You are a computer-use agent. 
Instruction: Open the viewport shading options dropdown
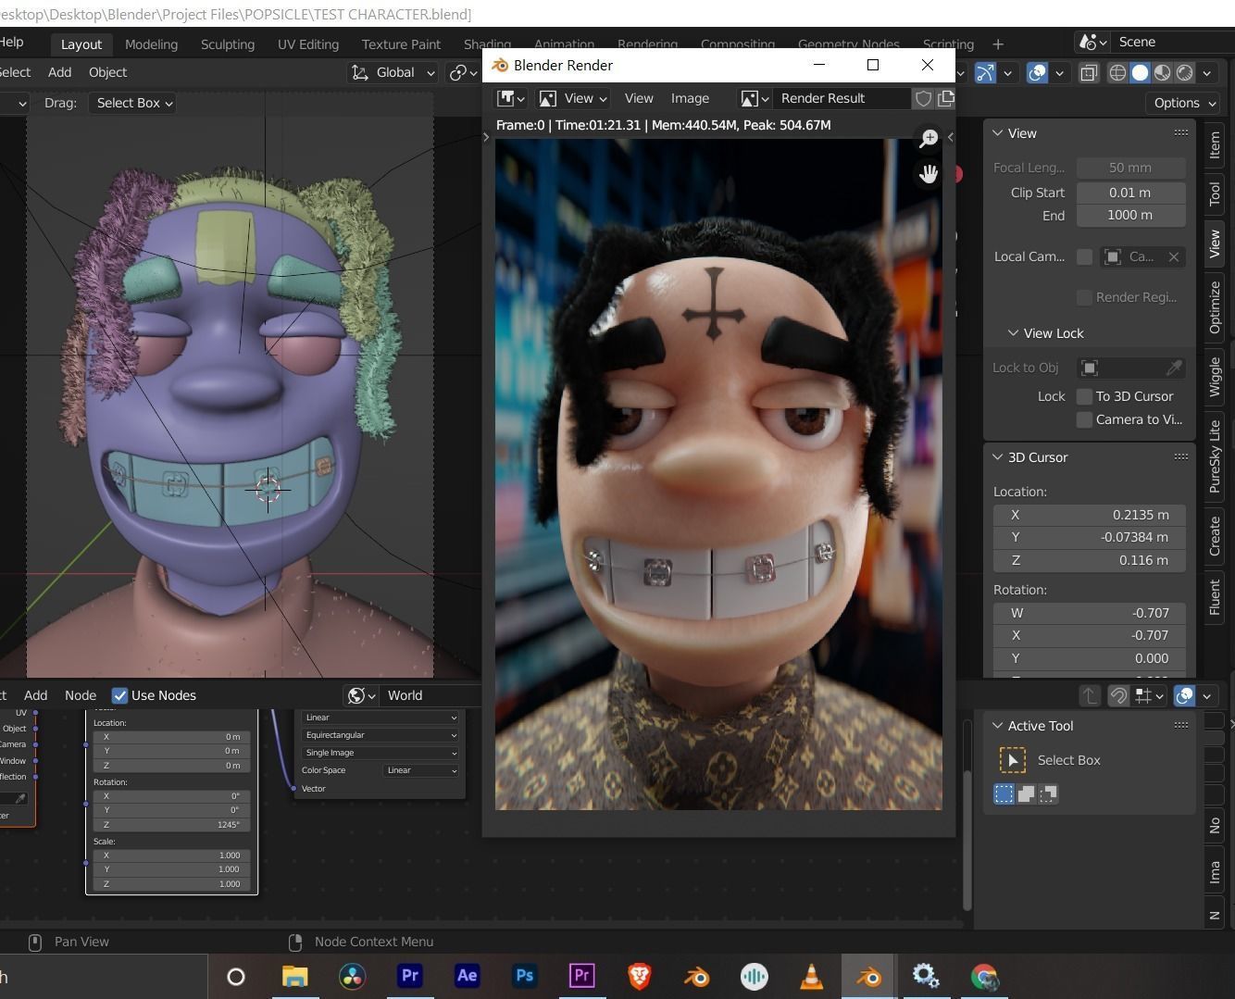1206,72
